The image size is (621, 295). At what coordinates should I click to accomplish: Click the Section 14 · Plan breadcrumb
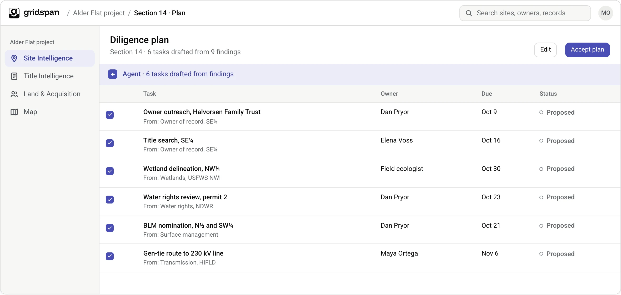(x=160, y=13)
